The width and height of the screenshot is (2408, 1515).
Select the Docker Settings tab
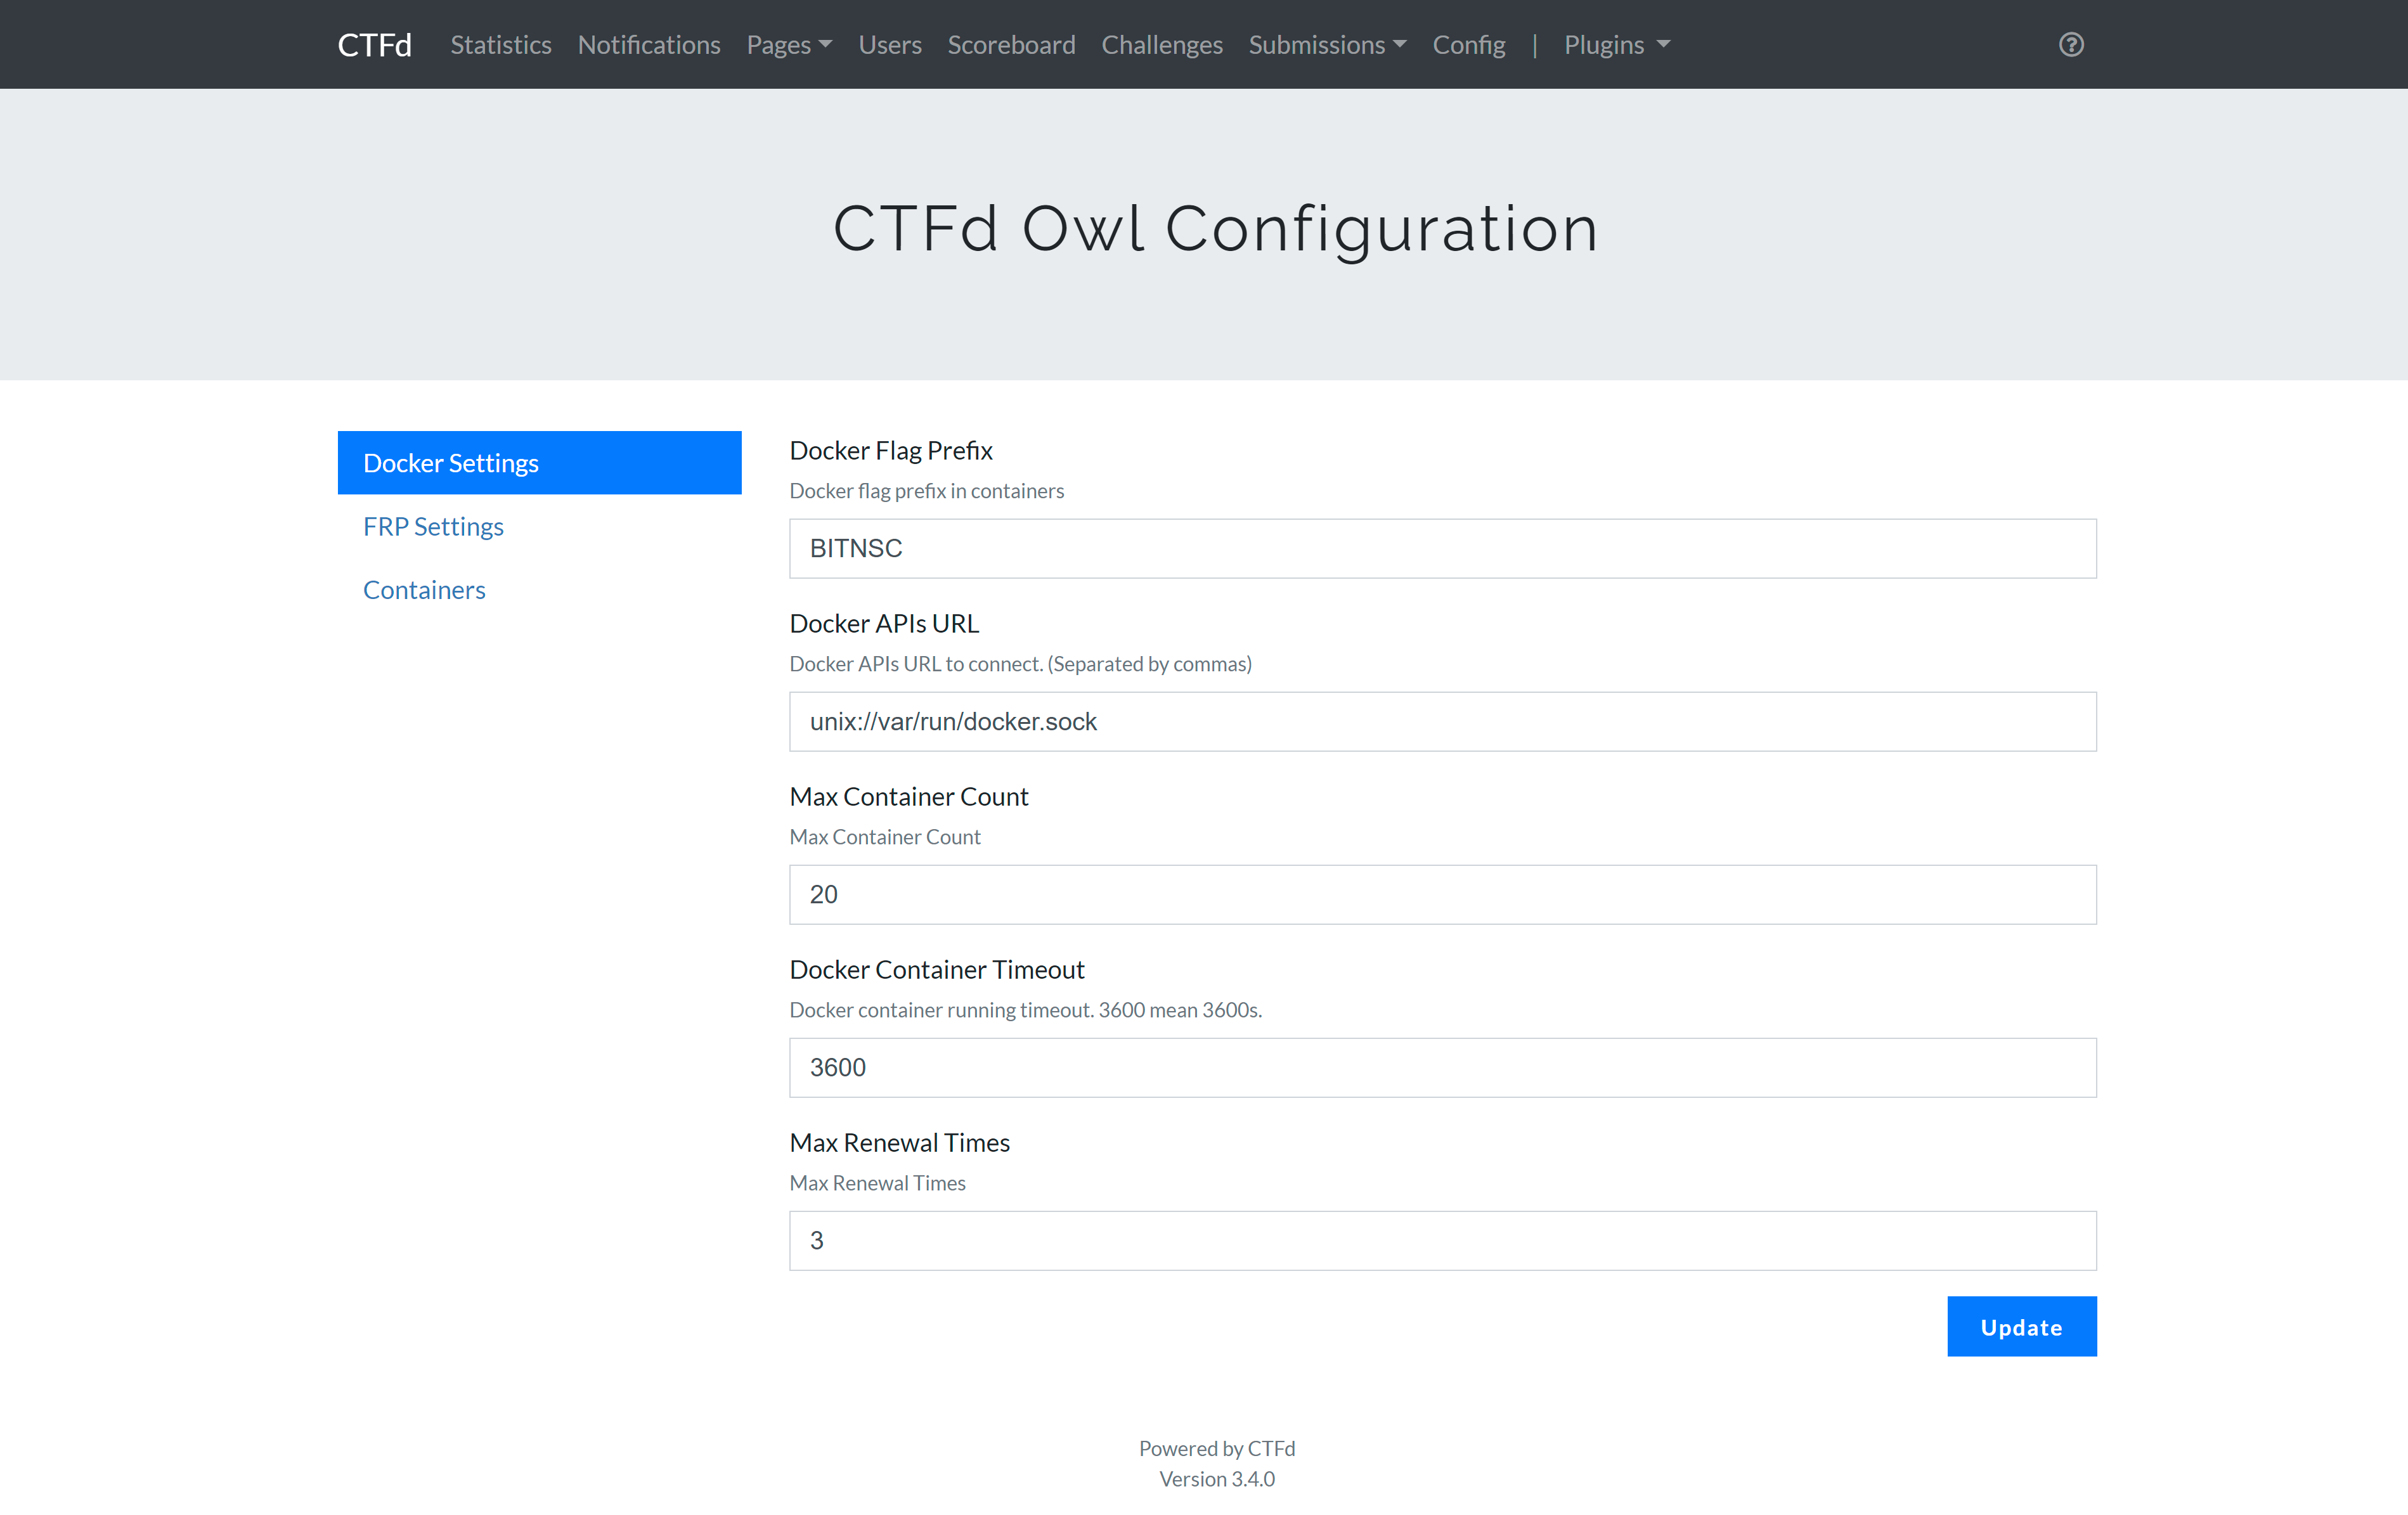point(539,463)
